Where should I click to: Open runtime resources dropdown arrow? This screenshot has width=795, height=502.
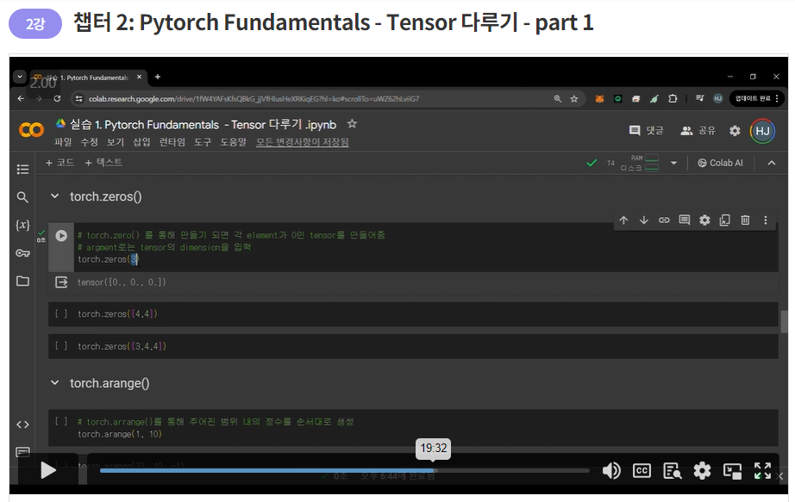pos(673,163)
